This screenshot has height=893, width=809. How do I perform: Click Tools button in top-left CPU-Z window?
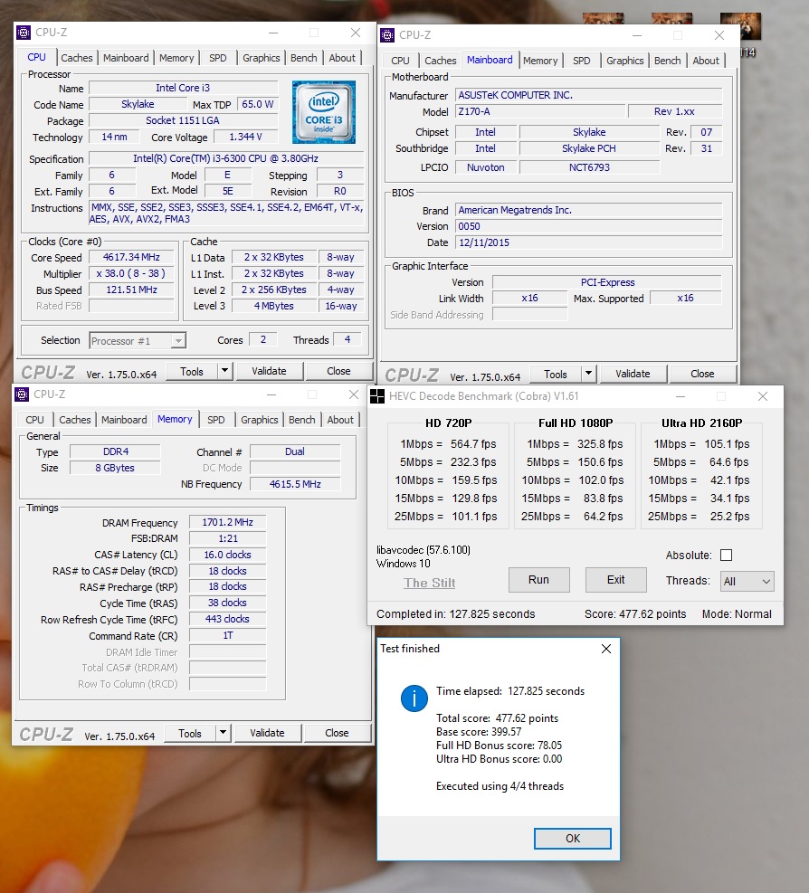point(192,371)
